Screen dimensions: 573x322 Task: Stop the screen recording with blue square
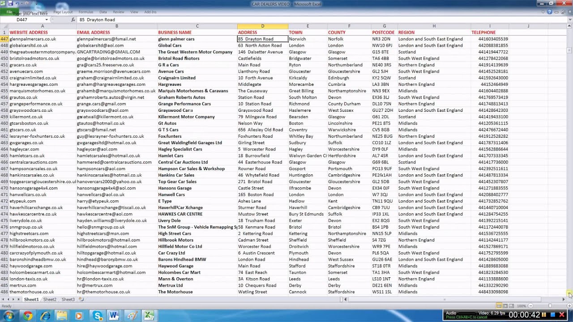point(553,315)
